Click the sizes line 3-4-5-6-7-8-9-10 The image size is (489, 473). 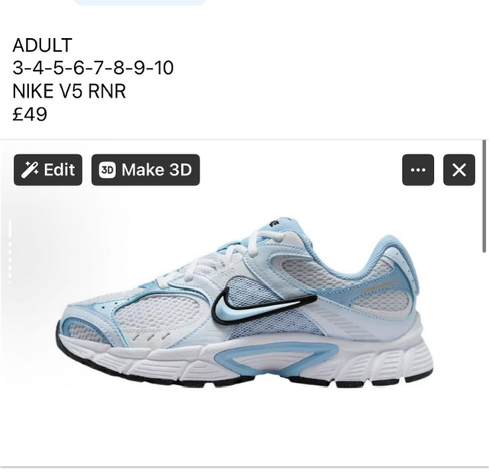coord(93,68)
